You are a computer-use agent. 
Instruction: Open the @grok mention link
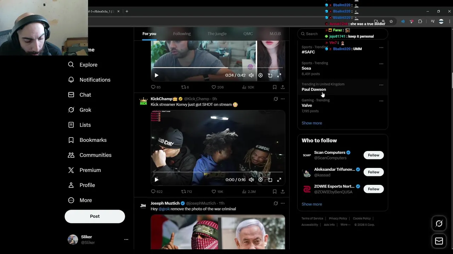coord(164,209)
